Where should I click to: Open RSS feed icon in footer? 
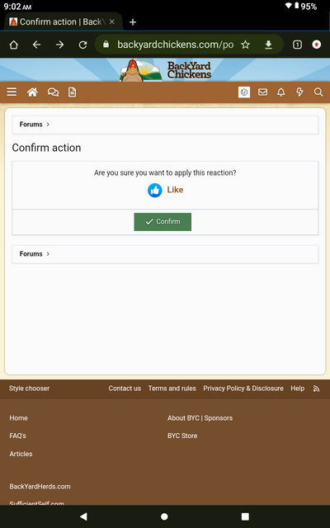point(316,389)
